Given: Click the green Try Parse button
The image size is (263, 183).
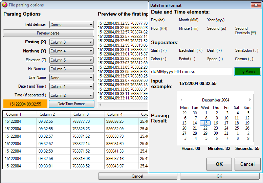Looking at the screenshot, I should 247,72.
